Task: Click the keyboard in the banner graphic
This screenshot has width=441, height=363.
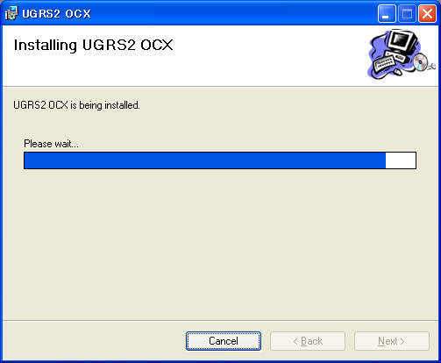Action: click(384, 63)
